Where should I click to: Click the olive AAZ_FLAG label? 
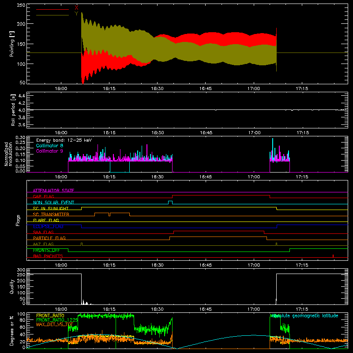43,244
